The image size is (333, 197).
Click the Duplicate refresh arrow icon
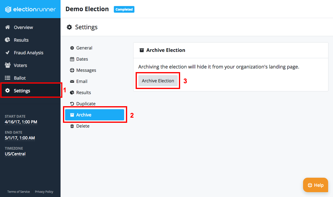click(x=72, y=104)
